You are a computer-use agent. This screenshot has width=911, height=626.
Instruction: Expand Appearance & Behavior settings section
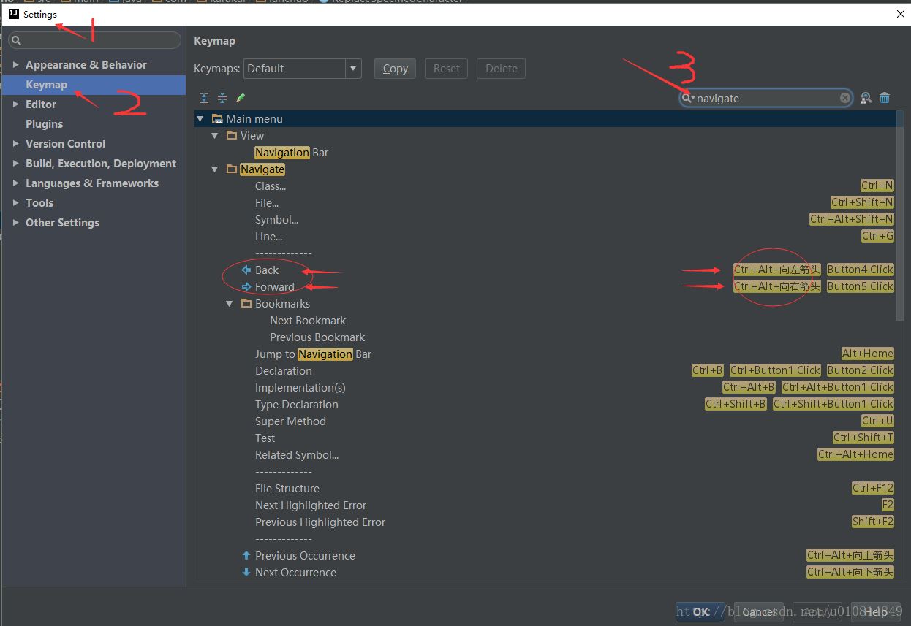click(x=15, y=65)
